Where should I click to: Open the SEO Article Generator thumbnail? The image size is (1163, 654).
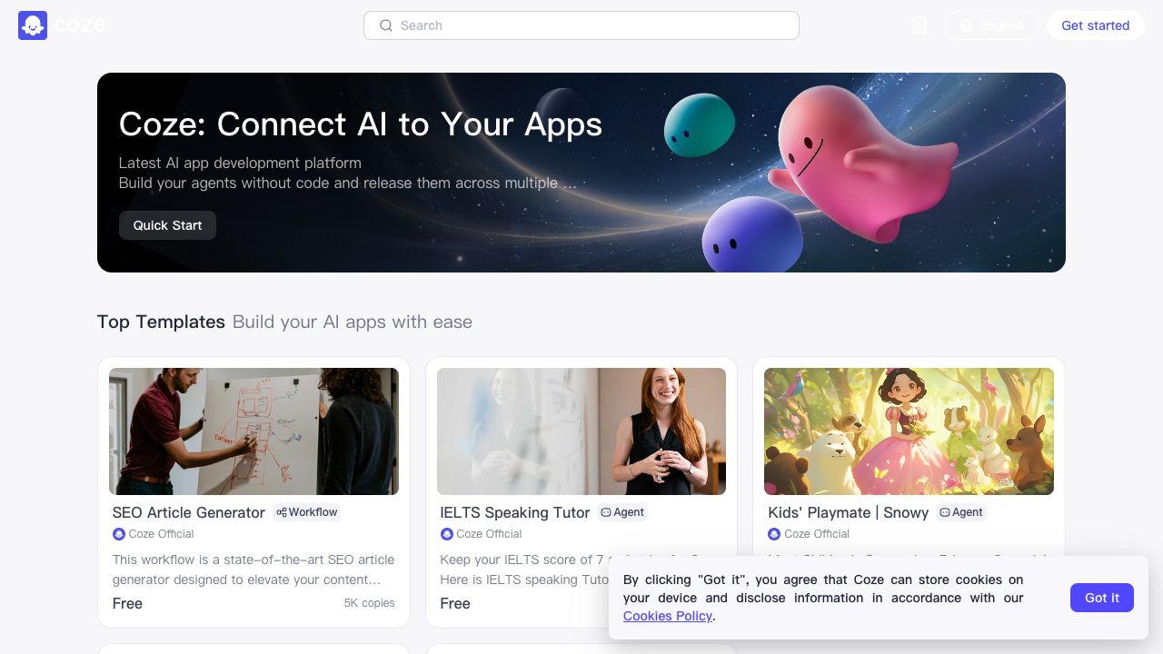(253, 431)
